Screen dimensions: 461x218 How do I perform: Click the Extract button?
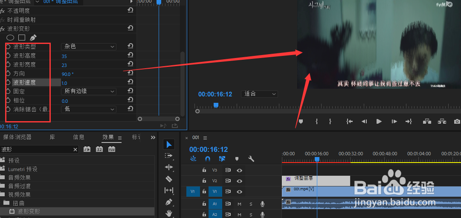coord(441,121)
